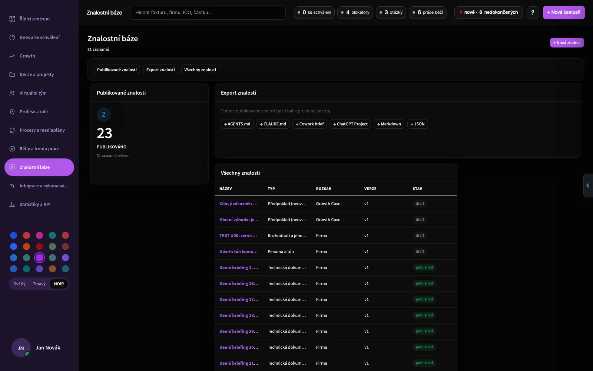Pick the selected purple accent color swatch

pos(39,257)
